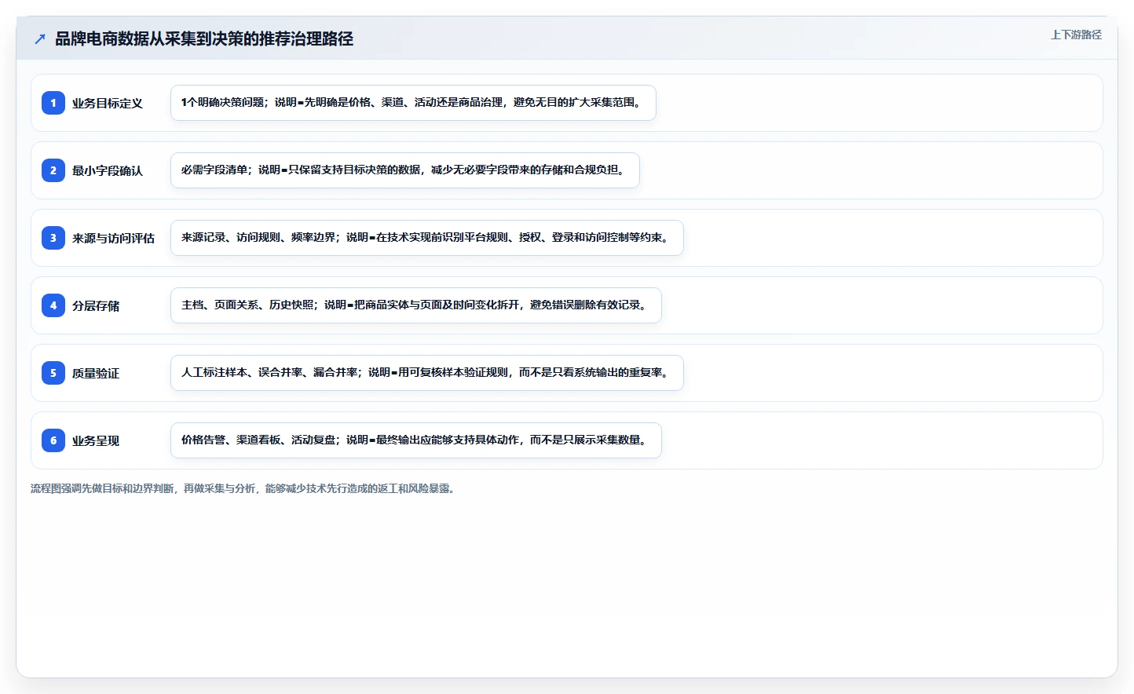Click the description box starting 人工标注样本
This screenshot has width=1134, height=694.
[427, 373]
